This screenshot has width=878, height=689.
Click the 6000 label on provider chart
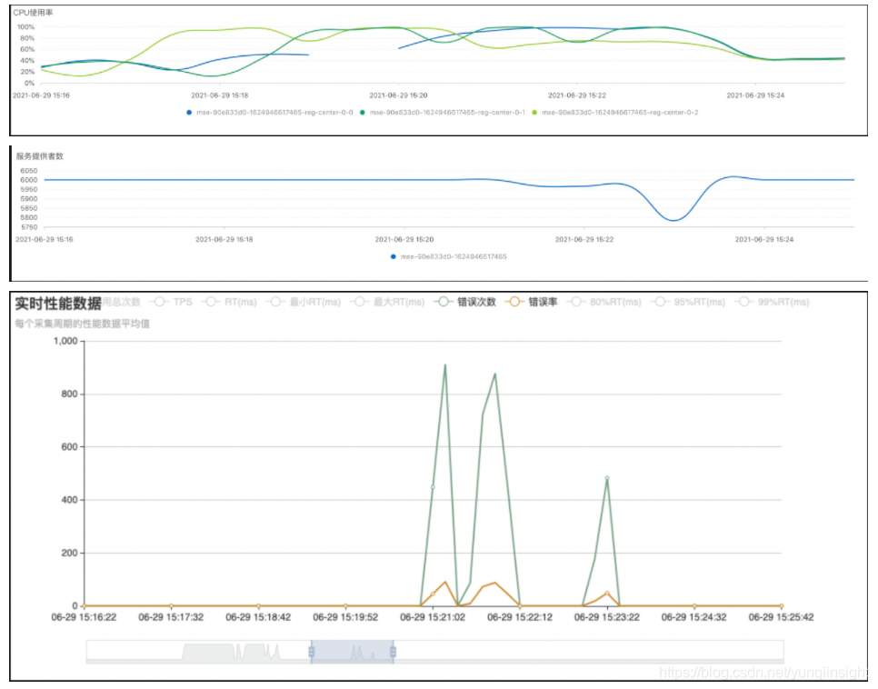29,180
